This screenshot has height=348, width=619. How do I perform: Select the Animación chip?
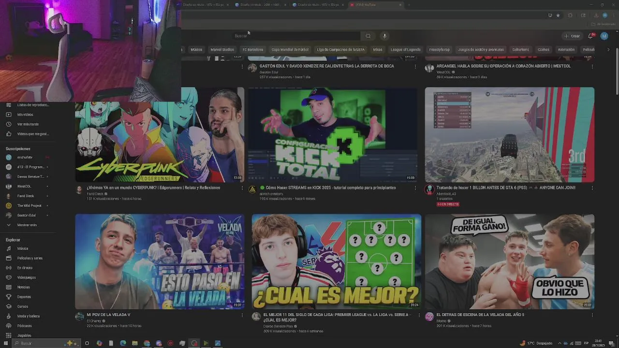566,49
